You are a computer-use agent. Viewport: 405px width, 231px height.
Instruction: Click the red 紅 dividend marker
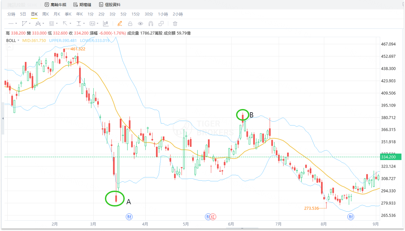[x=213, y=216]
